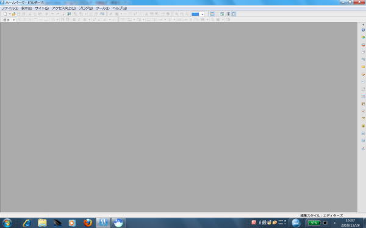366x228 pixels.
Task: Open Firefox from the taskbar
Action: [88, 223]
